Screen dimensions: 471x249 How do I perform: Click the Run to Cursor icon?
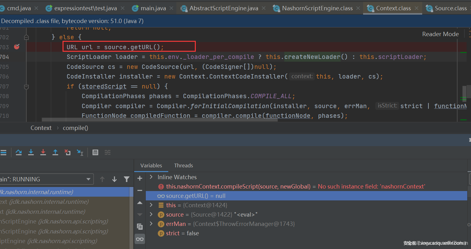pyautogui.click(x=80, y=152)
